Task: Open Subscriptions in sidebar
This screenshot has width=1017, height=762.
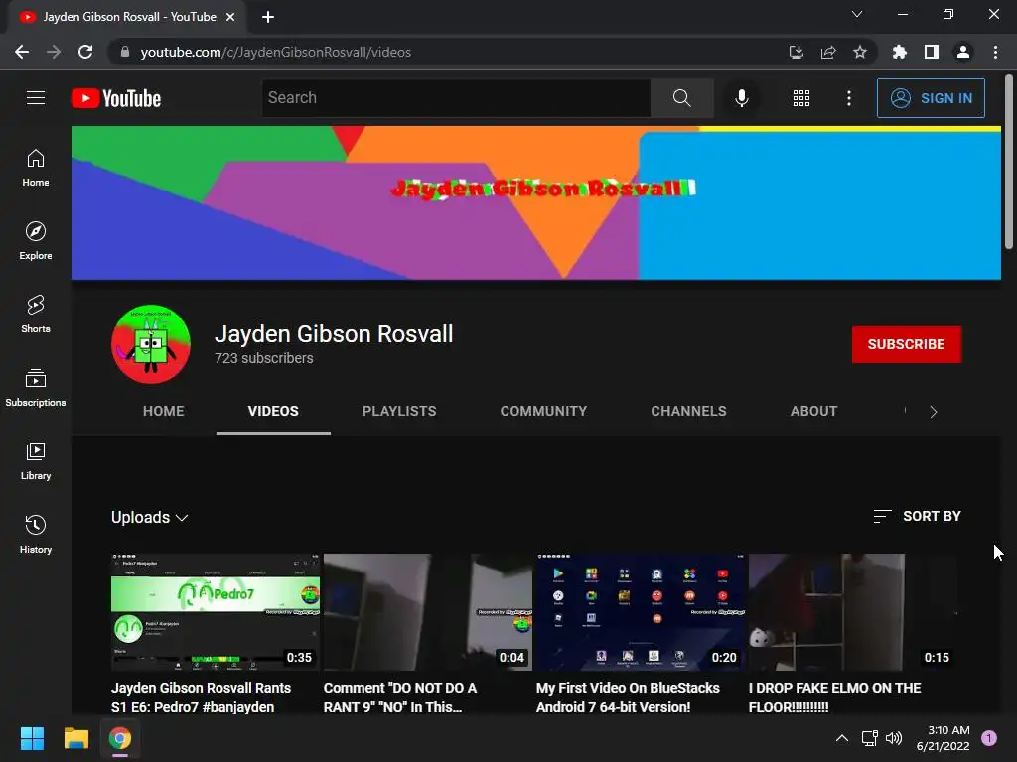Action: (36, 388)
